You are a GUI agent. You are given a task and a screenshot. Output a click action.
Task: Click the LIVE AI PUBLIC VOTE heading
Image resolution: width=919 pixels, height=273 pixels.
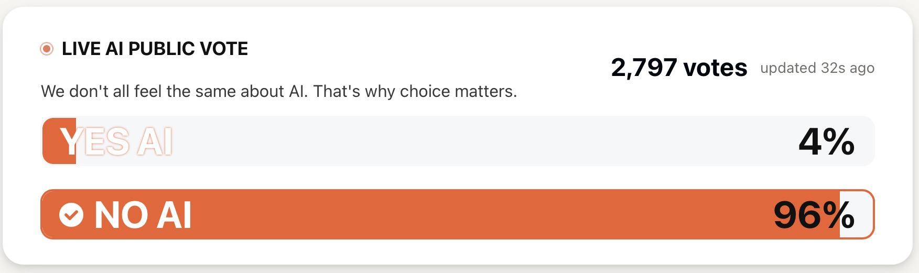155,49
